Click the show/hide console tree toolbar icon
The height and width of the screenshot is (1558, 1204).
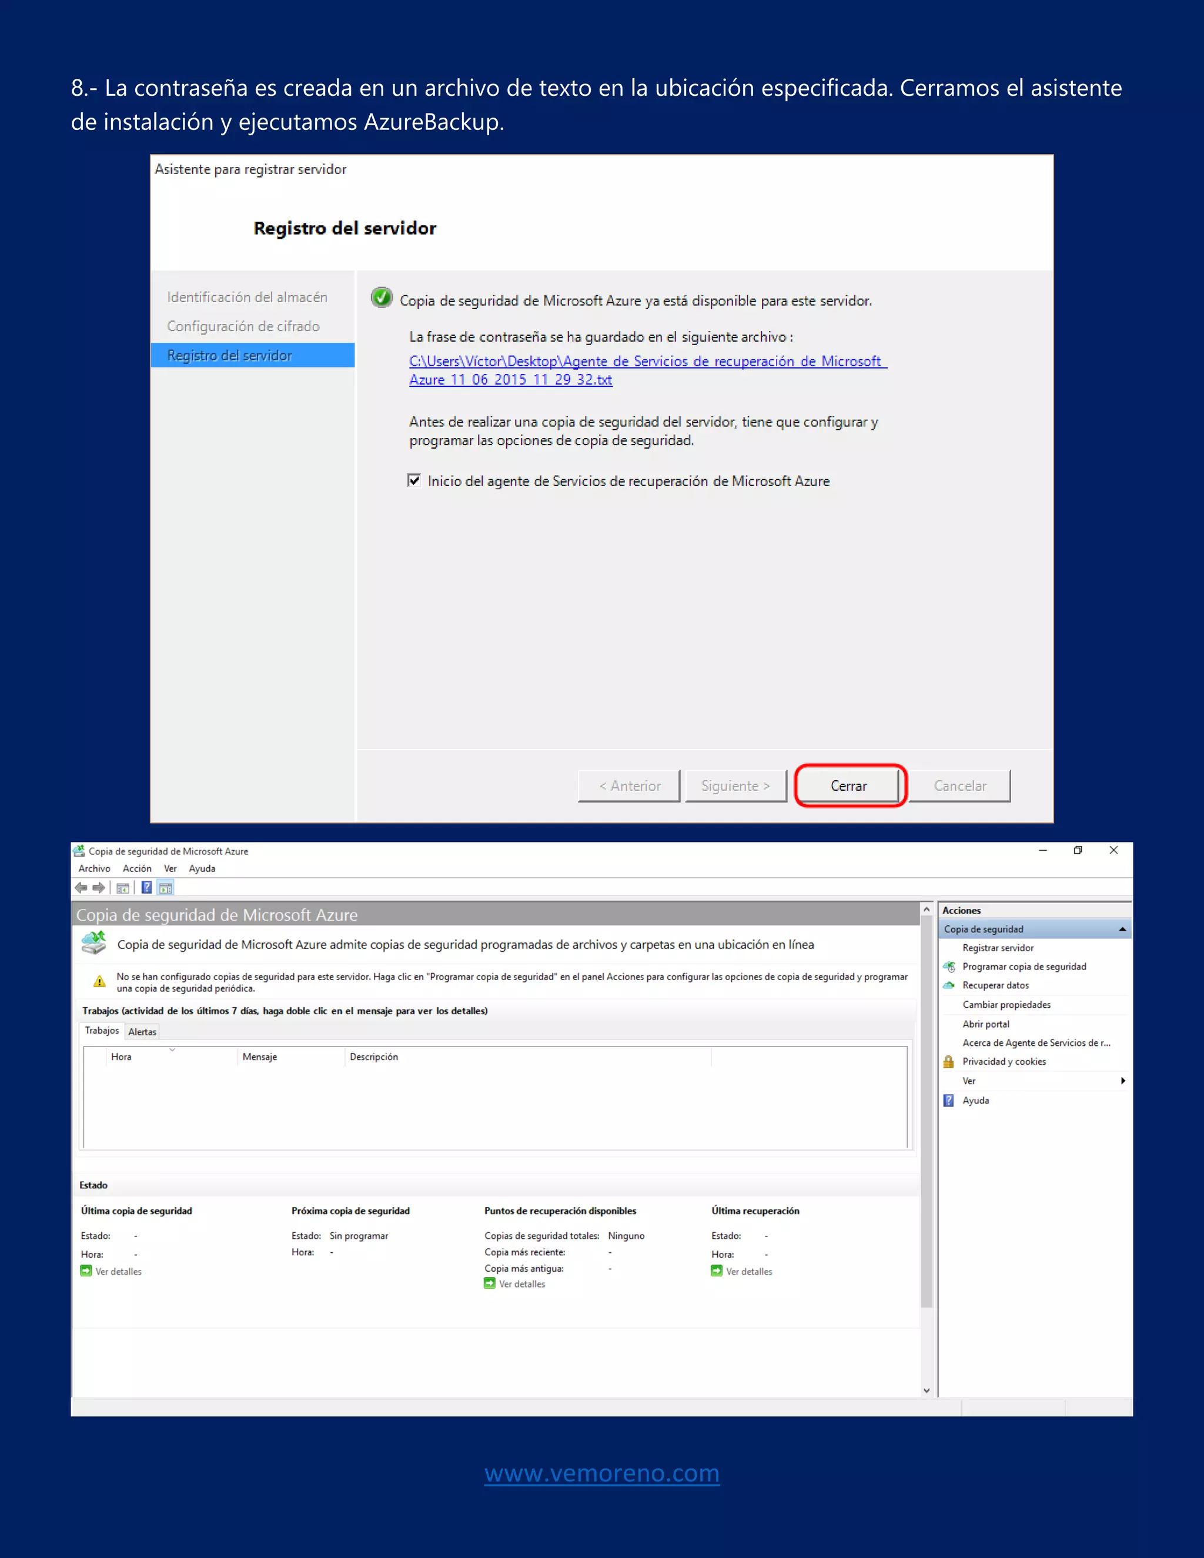click(x=123, y=887)
